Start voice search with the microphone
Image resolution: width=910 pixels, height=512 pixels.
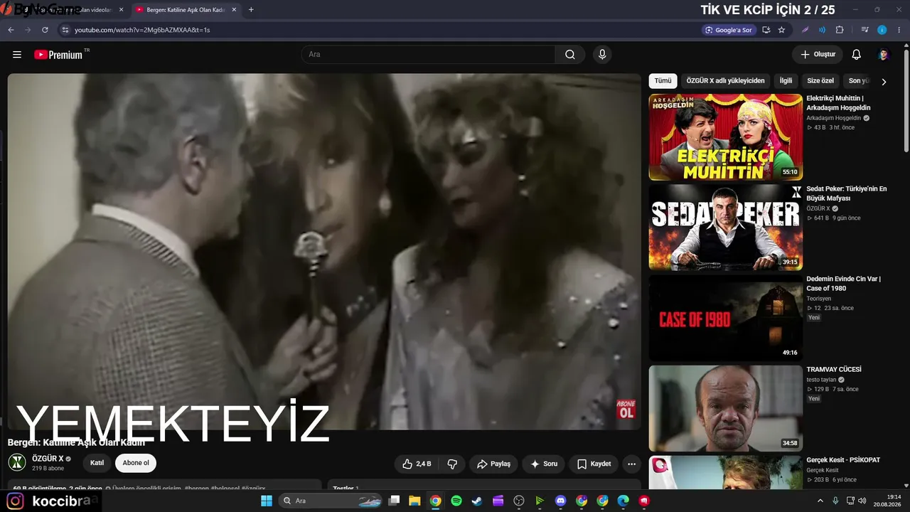(602, 55)
